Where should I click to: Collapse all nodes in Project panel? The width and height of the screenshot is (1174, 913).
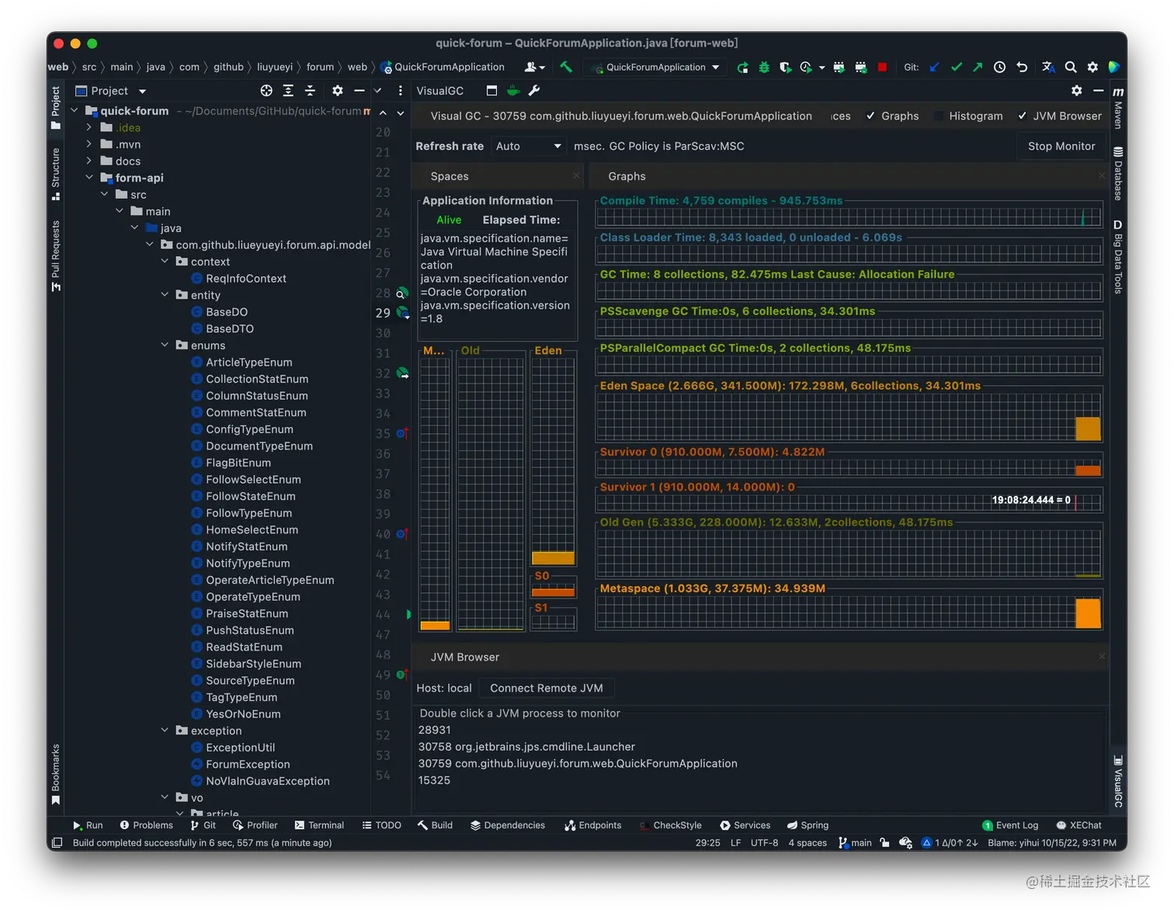[x=310, y=91]
